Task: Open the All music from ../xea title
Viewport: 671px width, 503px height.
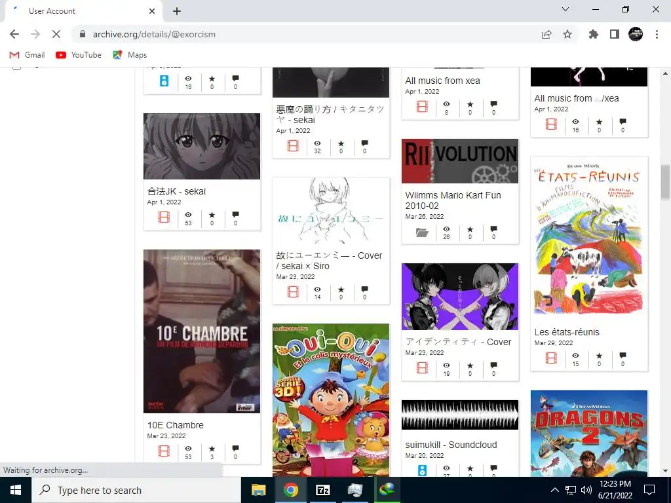Action: 577,98
